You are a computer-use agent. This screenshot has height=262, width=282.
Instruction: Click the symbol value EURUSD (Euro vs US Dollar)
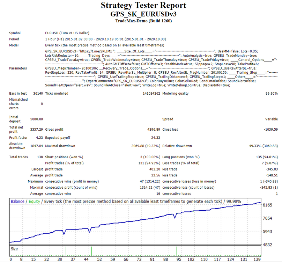coord(67,33)
